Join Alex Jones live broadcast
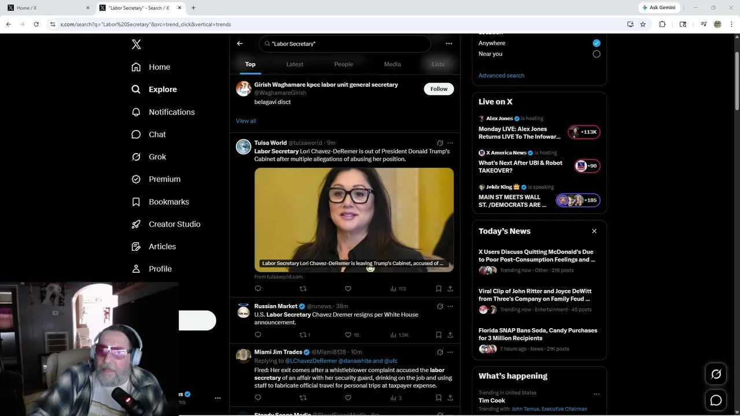Viewport: 740px width, 416px height. click(x=584, y=132)
